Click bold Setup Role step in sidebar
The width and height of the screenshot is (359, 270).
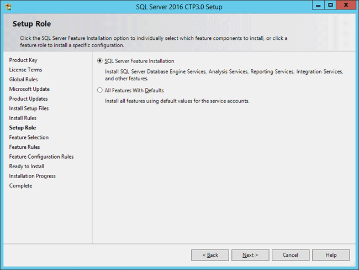click(23, 128)
